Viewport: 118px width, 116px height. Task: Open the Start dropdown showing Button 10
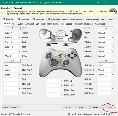(12, 47)
